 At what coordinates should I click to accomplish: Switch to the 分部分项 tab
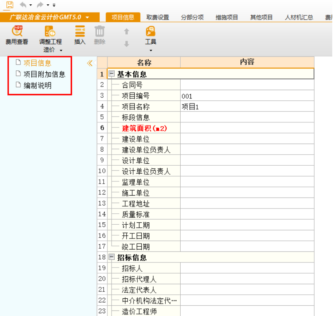point(192,17)
